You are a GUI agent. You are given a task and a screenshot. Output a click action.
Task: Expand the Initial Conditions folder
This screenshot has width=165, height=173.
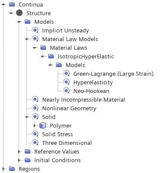pyautogui.click(x=19, y=160)
